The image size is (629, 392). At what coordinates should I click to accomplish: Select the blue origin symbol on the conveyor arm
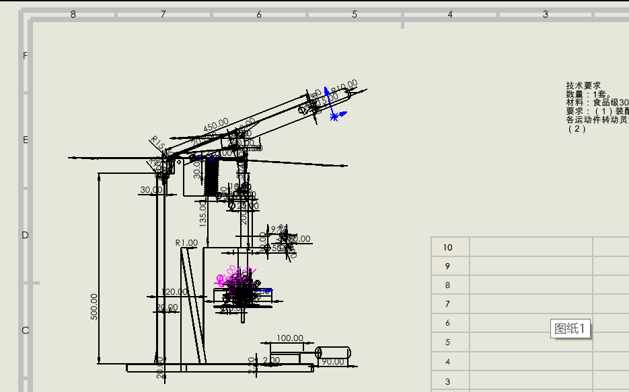click(x=334, y=117)
